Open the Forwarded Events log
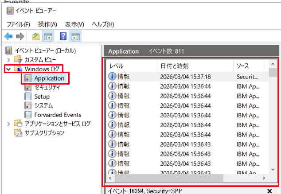281x194 pixels. click(x=58, y=115)
